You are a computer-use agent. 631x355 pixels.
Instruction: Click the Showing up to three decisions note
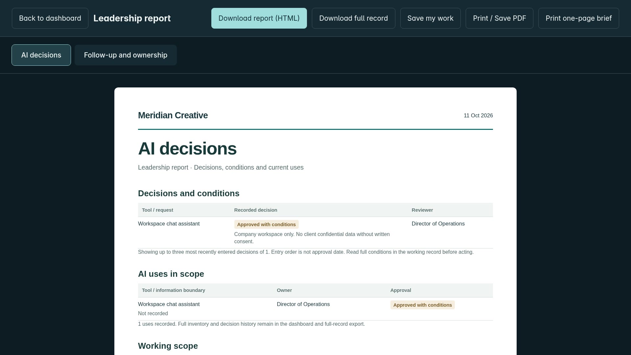(306, 252)
